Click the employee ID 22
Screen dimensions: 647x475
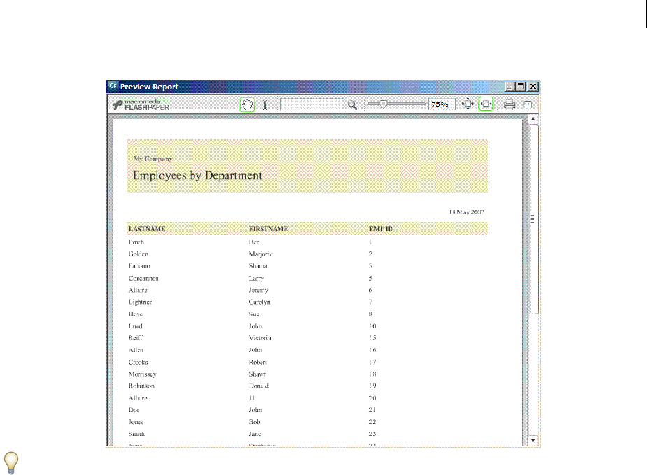372,422
